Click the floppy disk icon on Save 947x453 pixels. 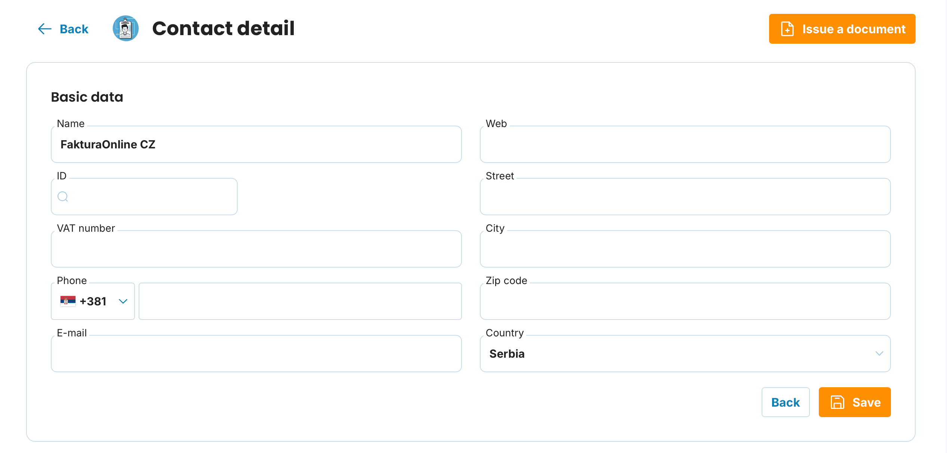click(838, 403)
